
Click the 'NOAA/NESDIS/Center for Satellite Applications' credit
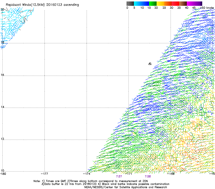click(x=126, y=187)
